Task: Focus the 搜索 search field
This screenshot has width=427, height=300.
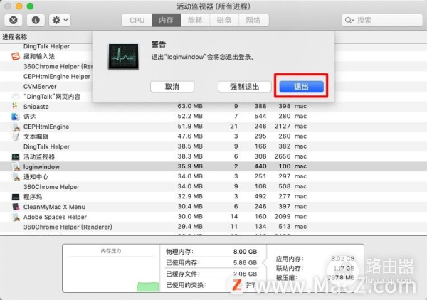Action: 382,21
